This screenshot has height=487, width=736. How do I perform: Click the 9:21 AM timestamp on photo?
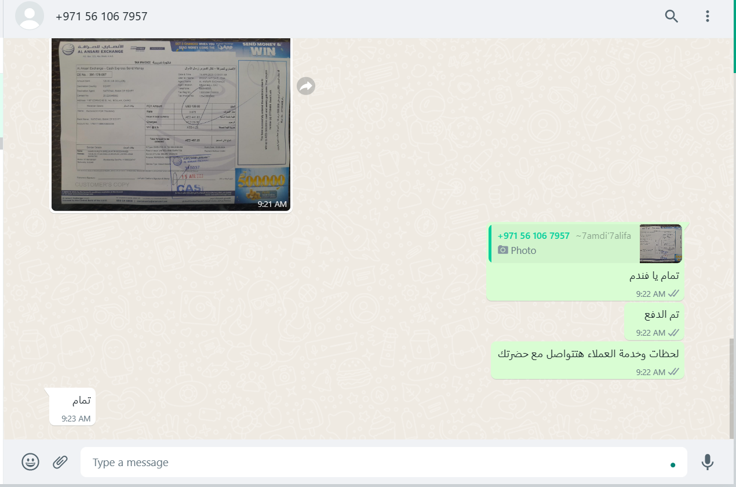click(x=272, y=204)
